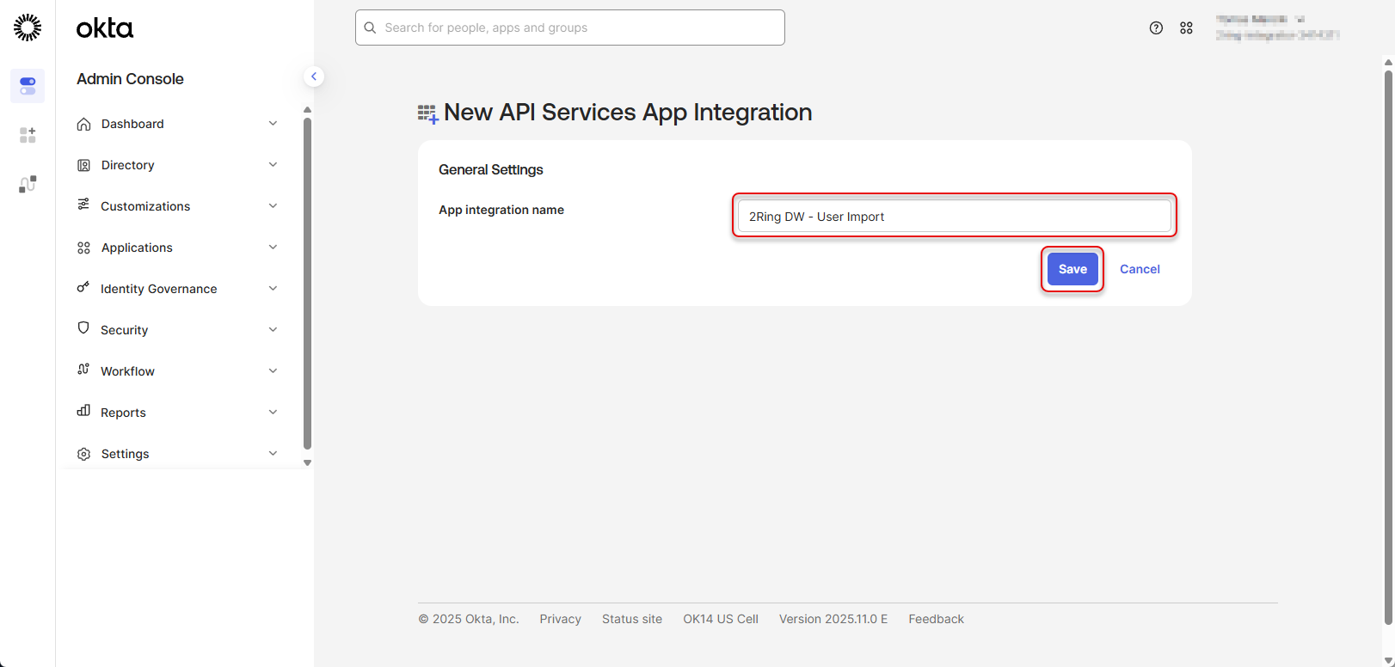1395x667 pixels.
Task: Click the Dashboard home icon
Action: pyautogui.click(x=83, y=124)
